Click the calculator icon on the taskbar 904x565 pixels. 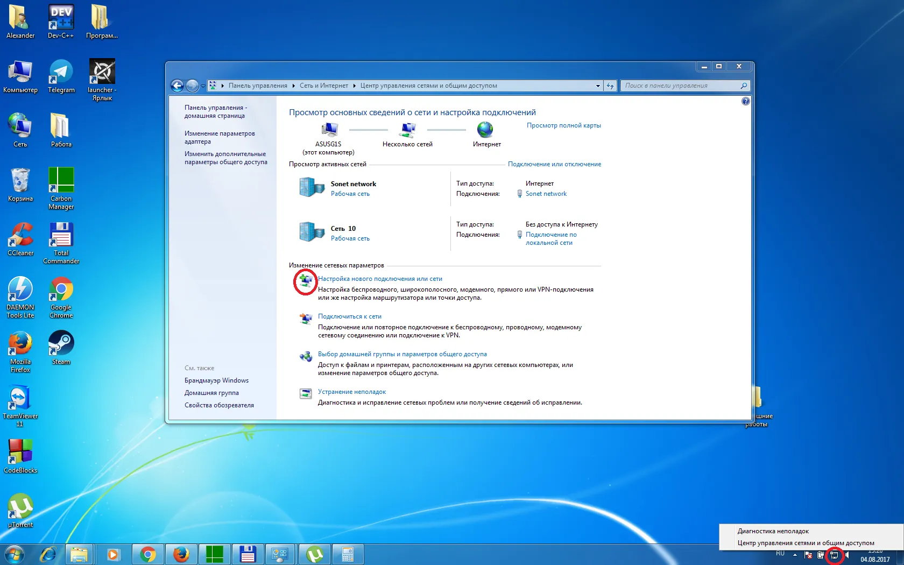pos(348,554)
